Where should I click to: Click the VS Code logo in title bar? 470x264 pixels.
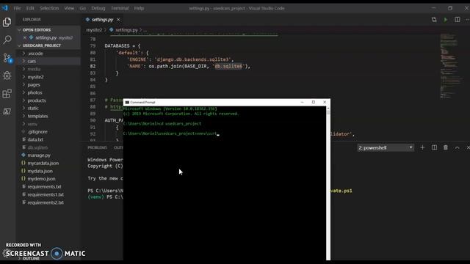[5, 8]
